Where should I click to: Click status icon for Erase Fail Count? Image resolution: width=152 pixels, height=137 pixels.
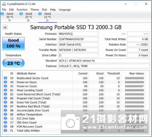(5, 102)
